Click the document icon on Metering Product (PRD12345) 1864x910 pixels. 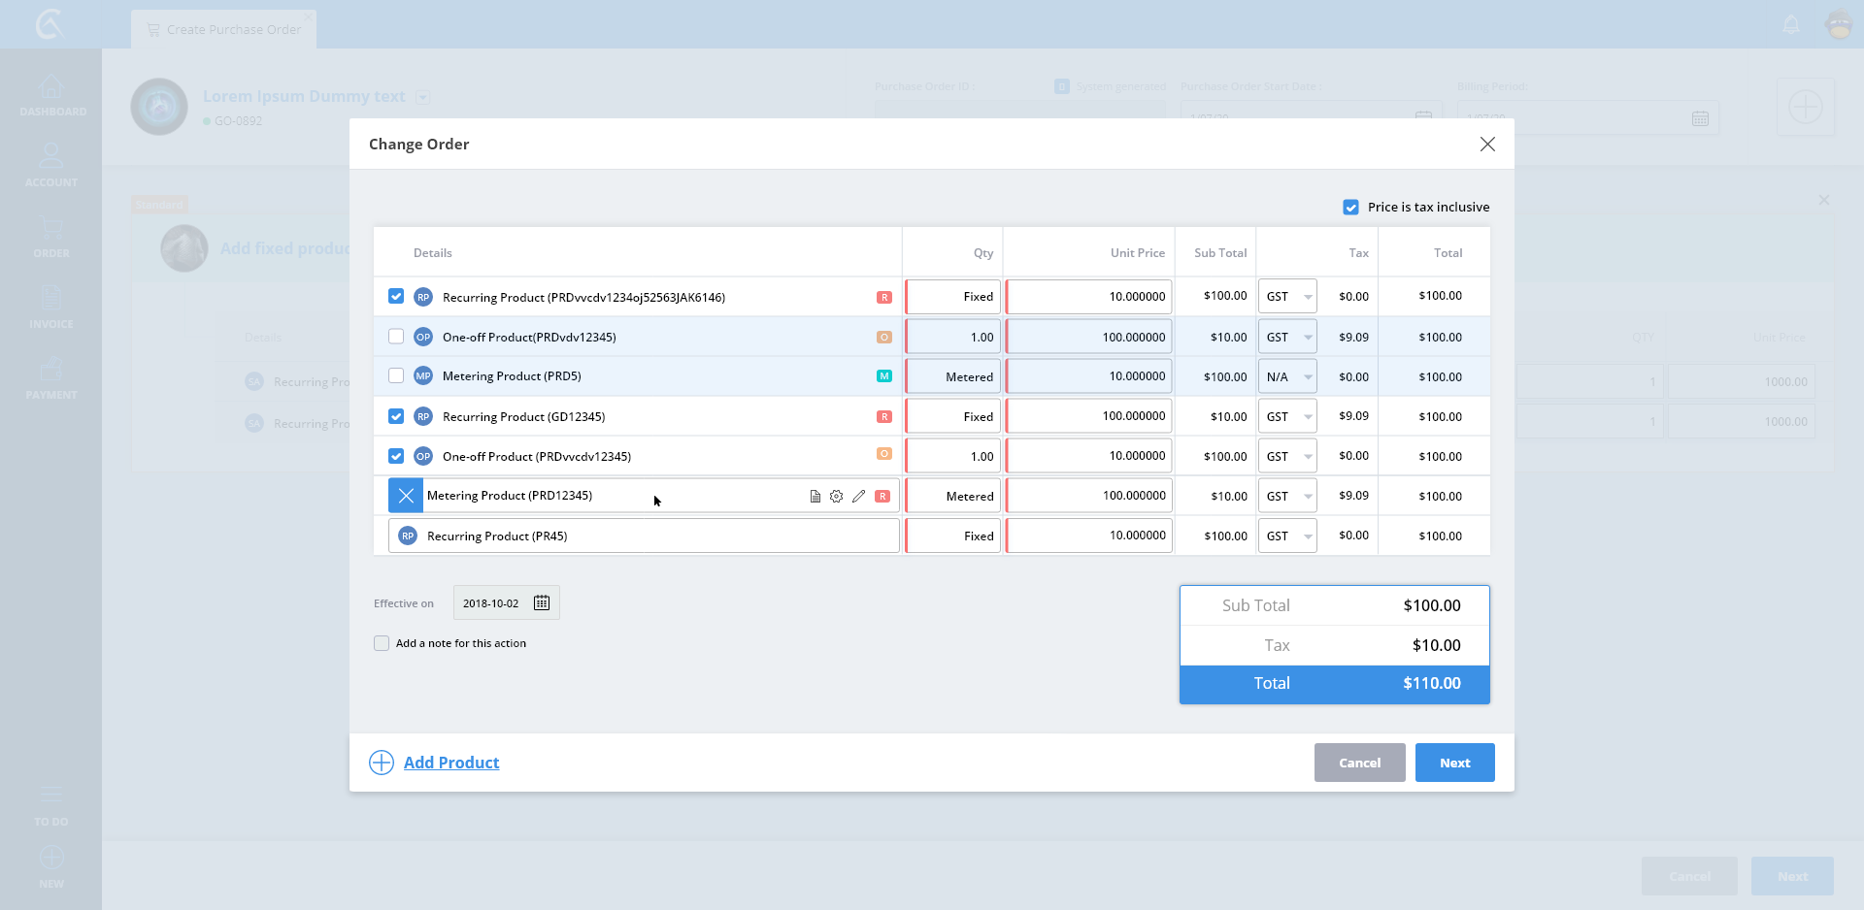[815, 497]
